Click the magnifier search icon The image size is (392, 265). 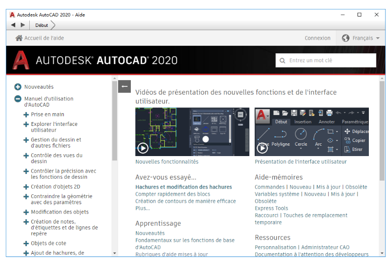coord(282,61)
